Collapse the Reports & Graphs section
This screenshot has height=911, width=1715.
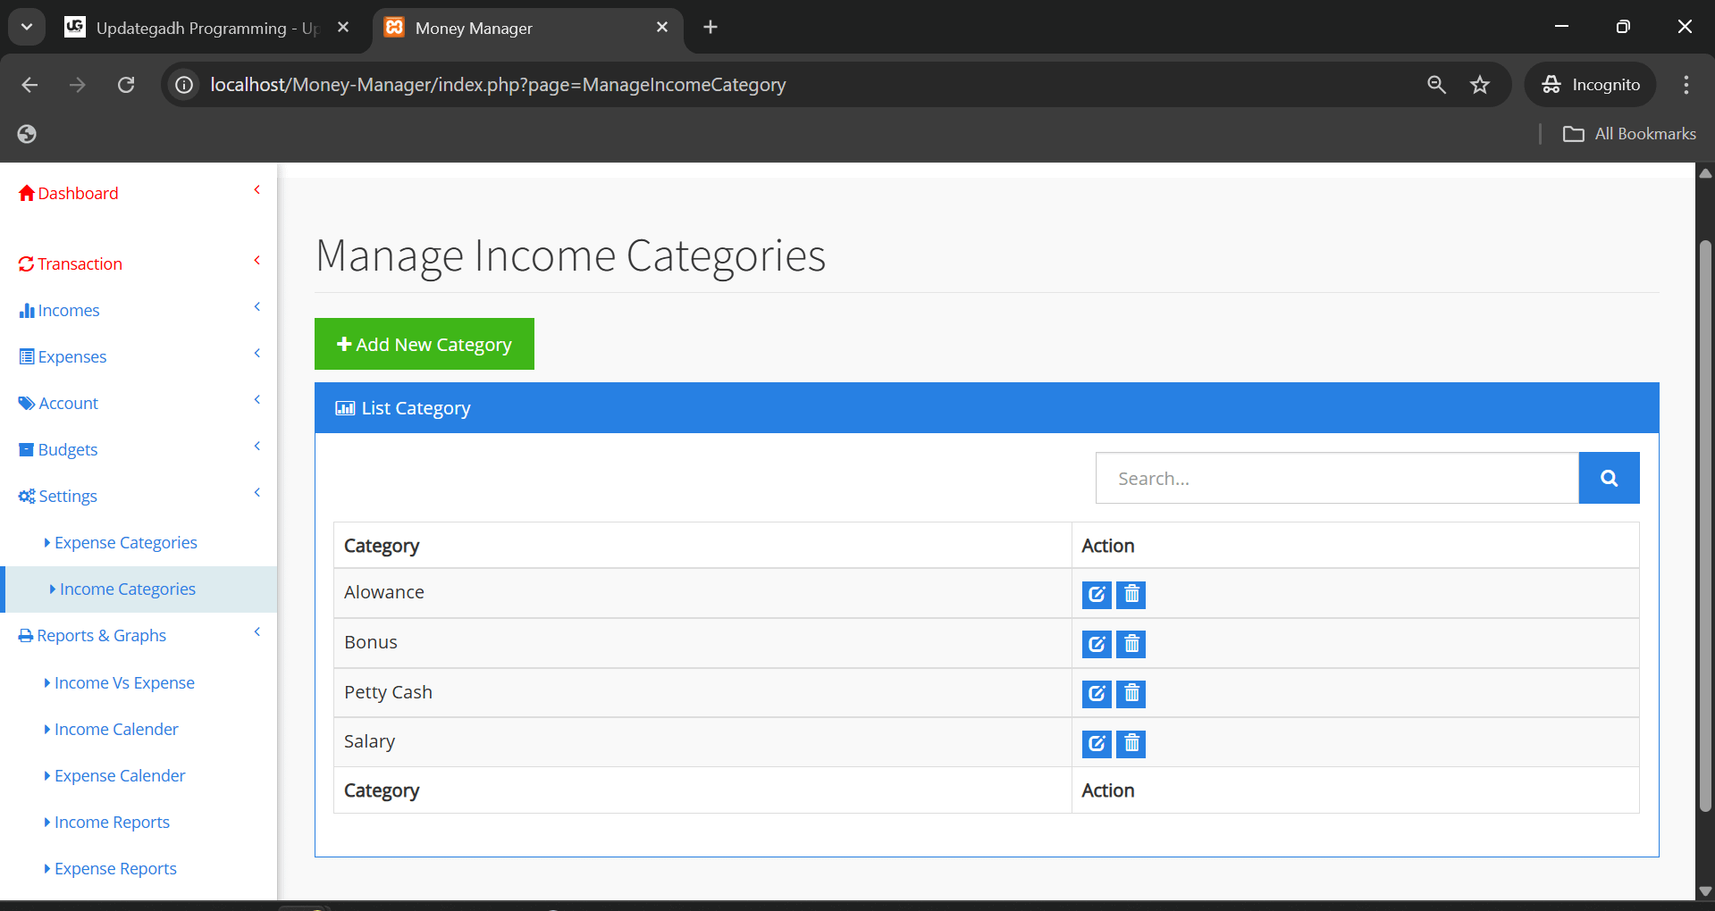point(257,631)
